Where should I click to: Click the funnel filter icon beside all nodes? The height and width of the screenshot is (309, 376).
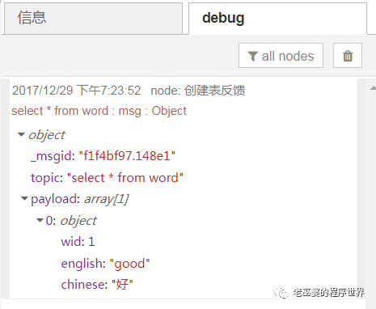[252, 56]
